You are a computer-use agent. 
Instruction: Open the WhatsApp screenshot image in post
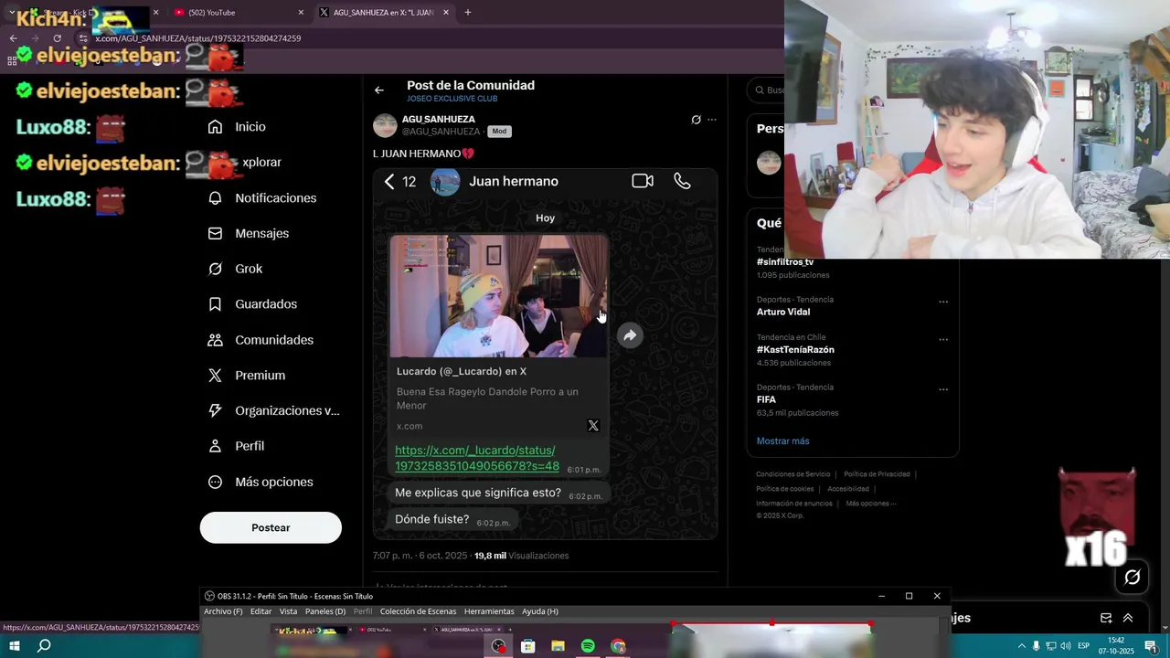[x=545, y=353]
